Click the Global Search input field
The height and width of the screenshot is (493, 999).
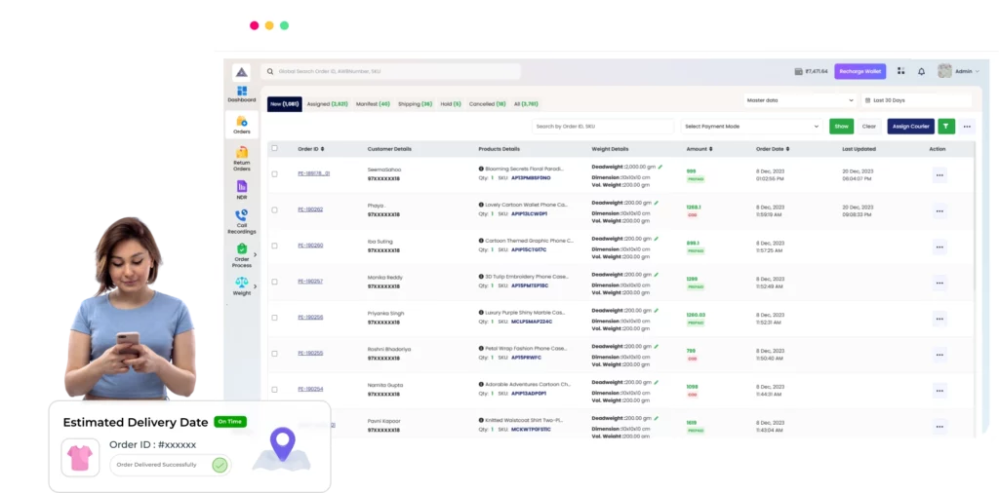pos(391,71)
